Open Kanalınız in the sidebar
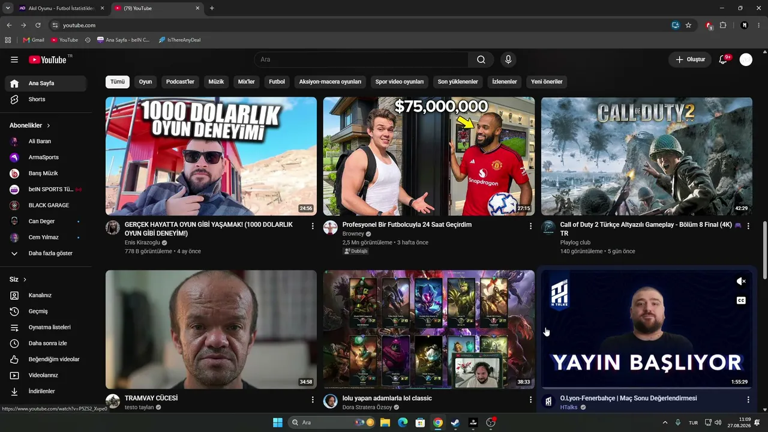 (x=46, y=295)
